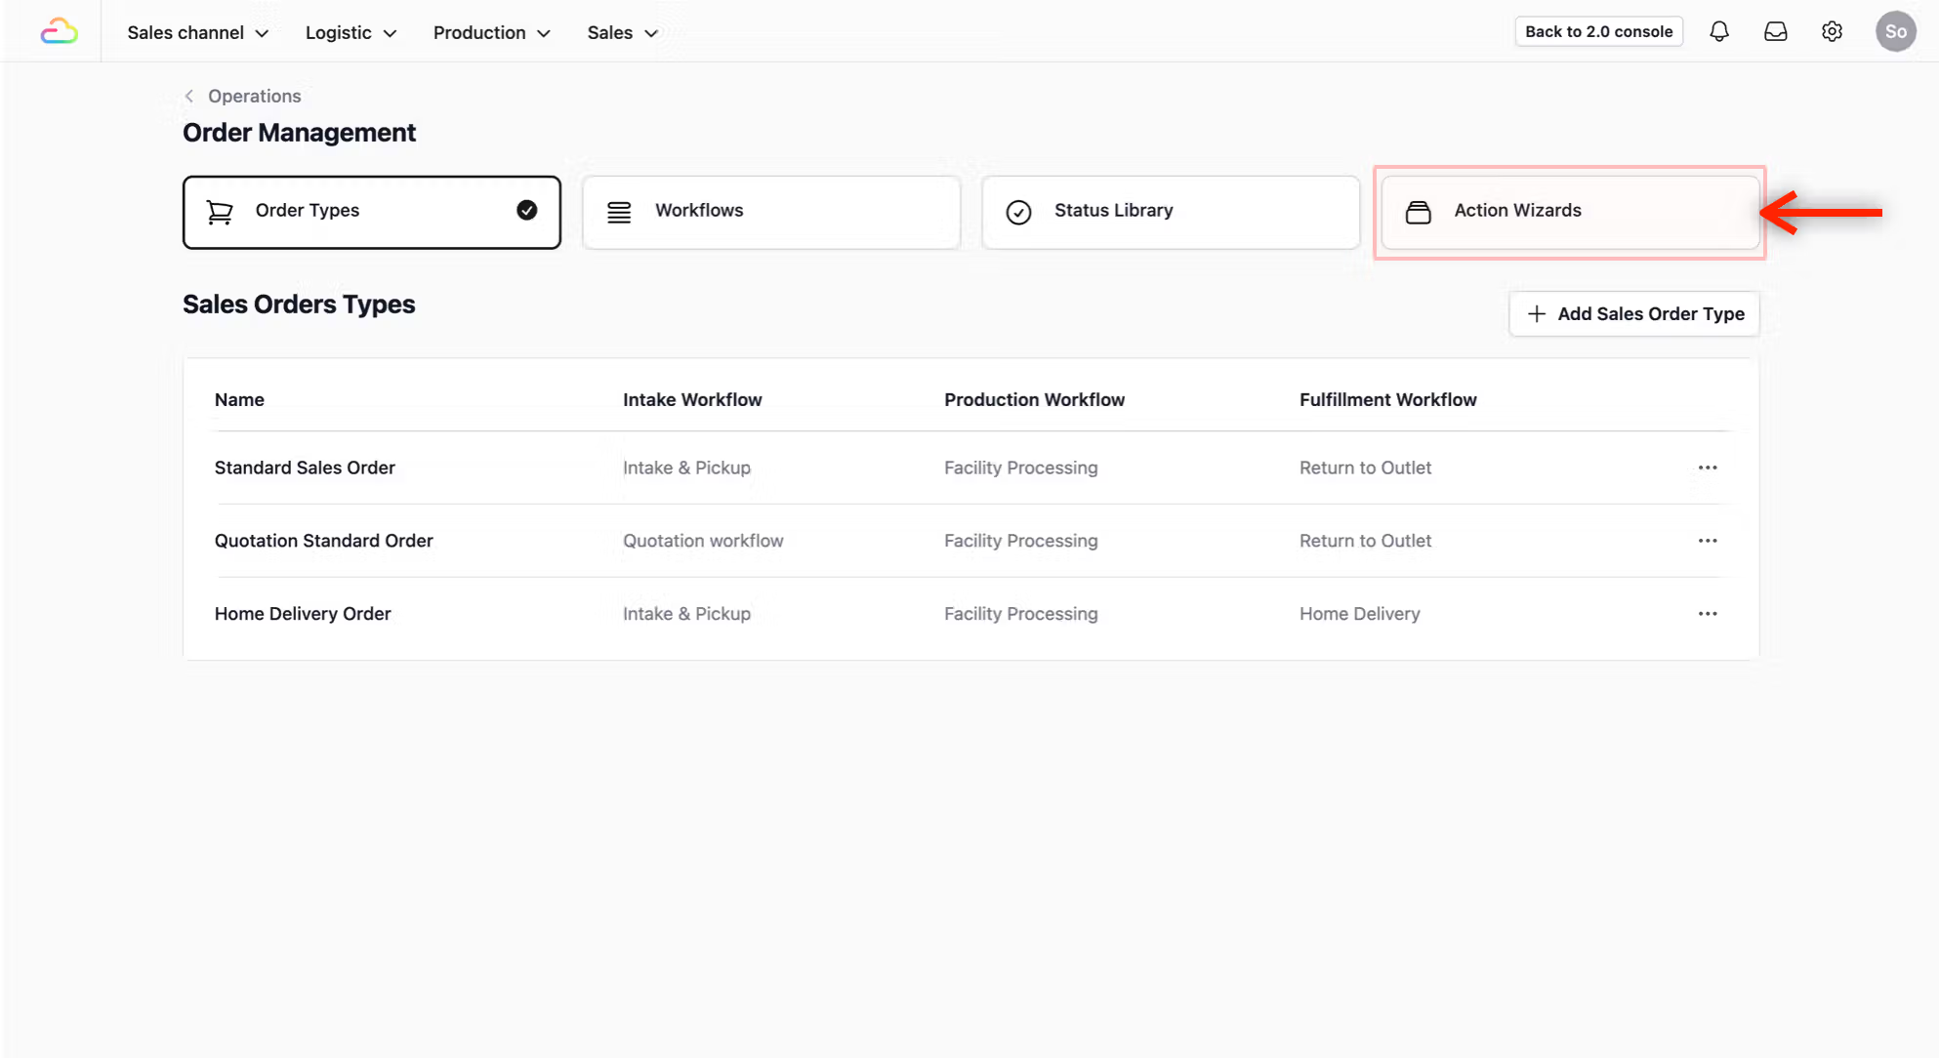Open the settings gear icon
Viewport: 1939px width, 1058px height.
click(1832, 32)
